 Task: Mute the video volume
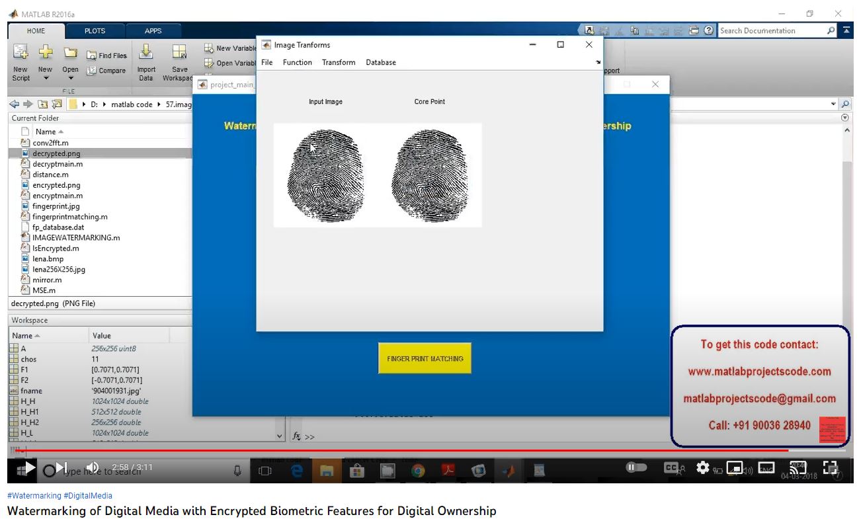click(93, 467)
